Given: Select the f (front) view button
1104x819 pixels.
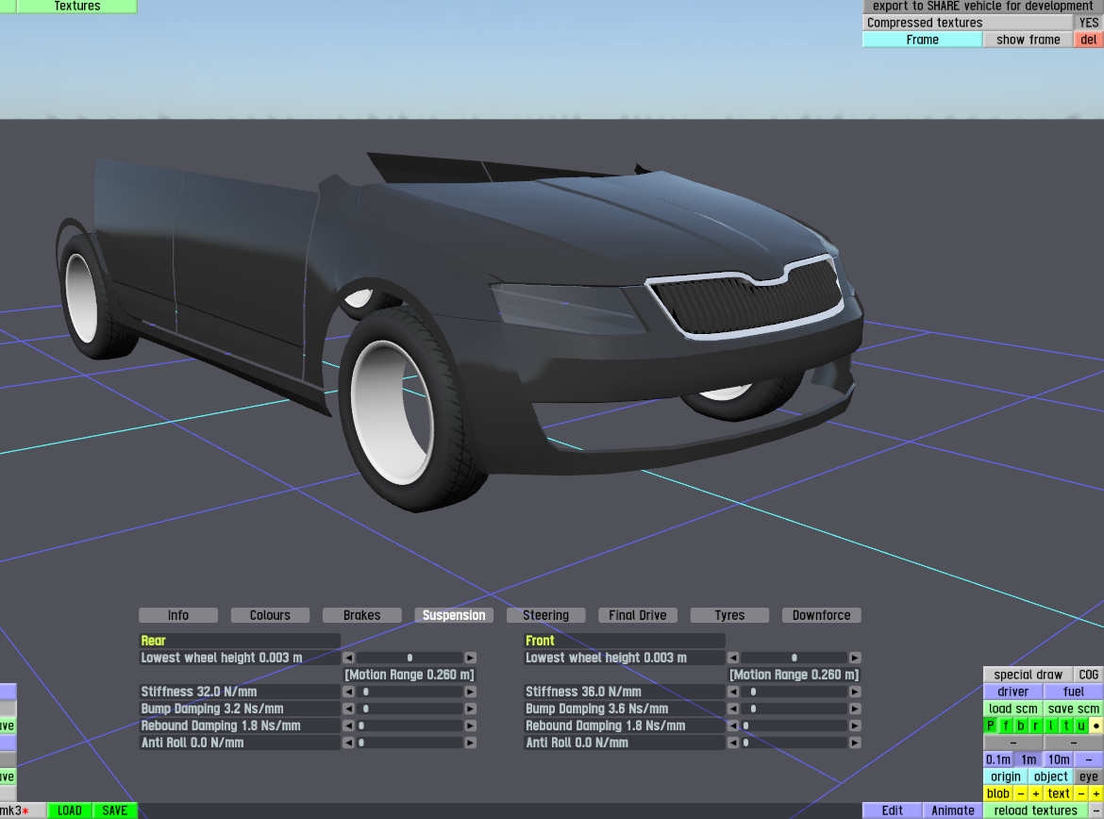Looking at the screenshot, I should pyautogui.click(x=1006, y=726).
